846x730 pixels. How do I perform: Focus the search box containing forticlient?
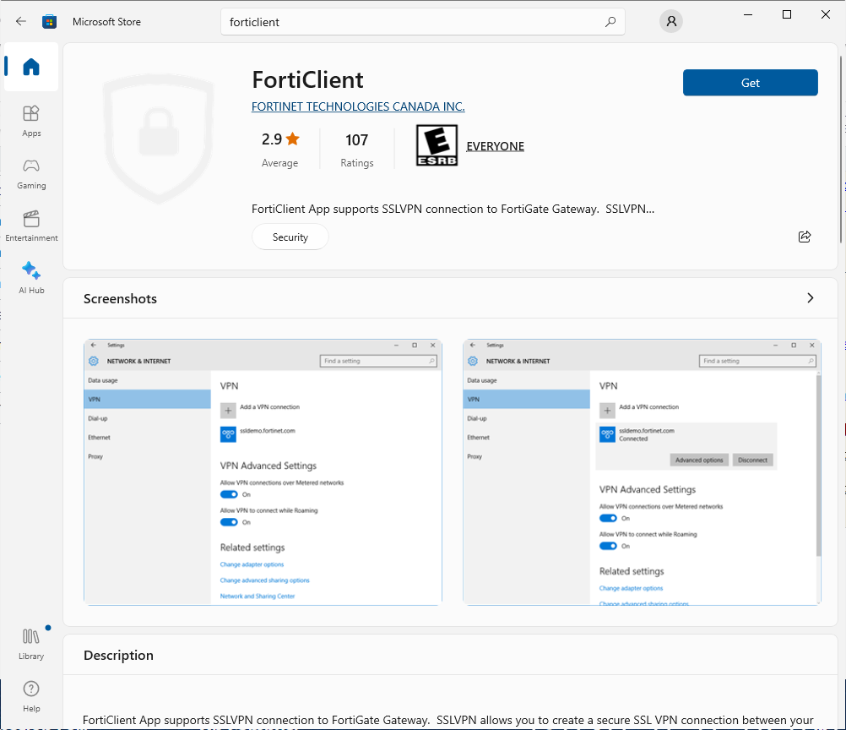click(x=422, y=22)
